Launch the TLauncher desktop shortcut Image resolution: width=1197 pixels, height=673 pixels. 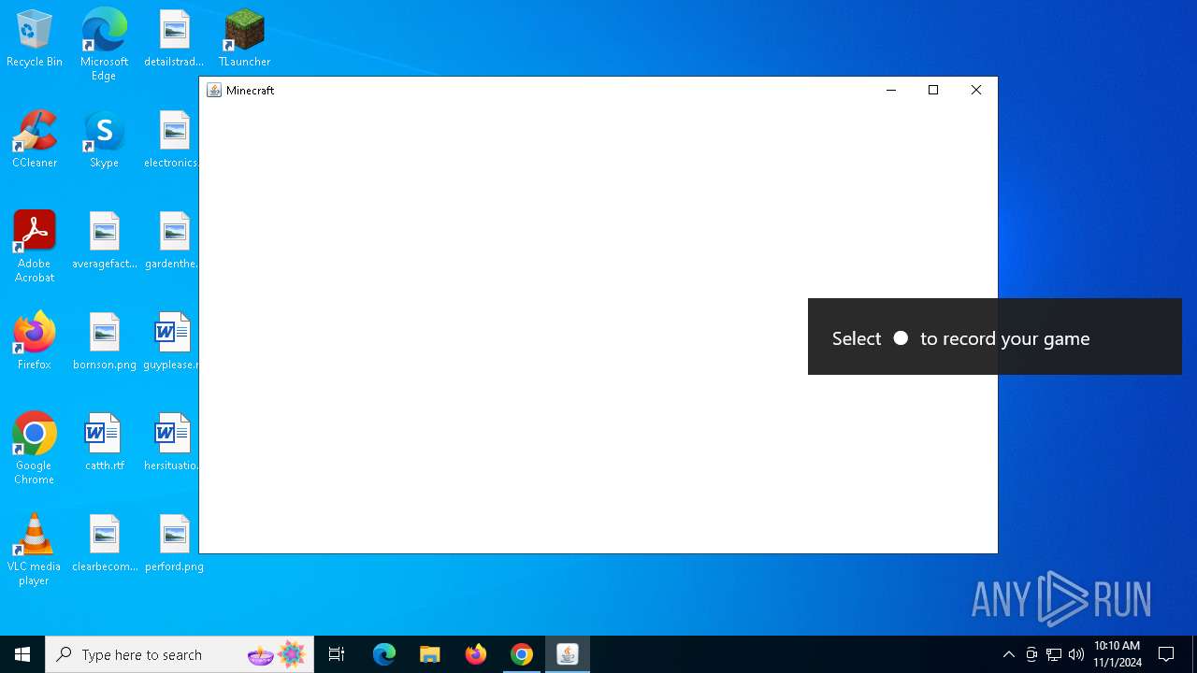pyautogui.click(x=244, y=39)
